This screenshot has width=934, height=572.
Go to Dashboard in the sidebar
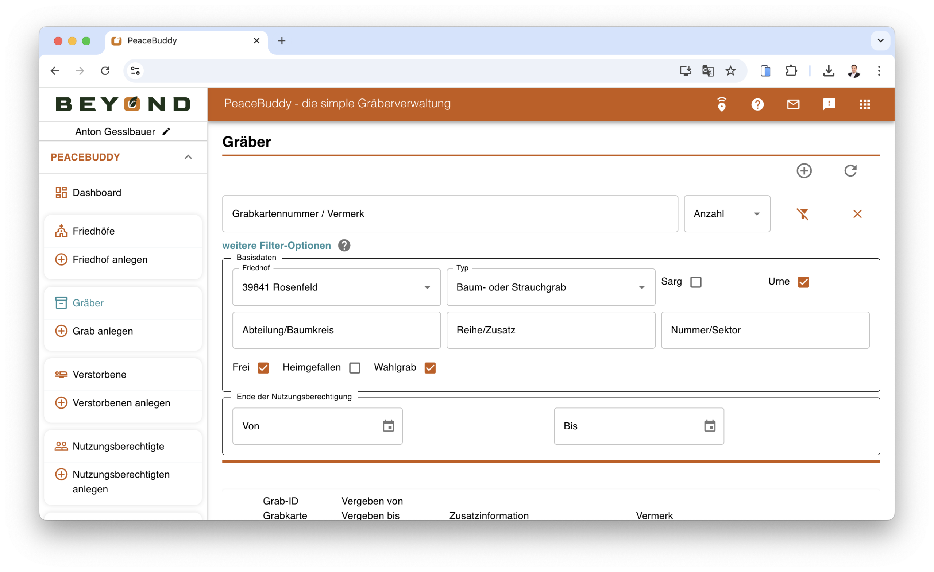pyautogui.click(x=97, y=193)
